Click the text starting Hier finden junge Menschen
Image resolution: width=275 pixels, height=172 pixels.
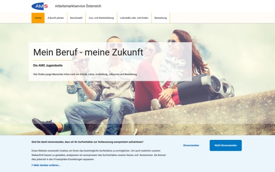(85, 74)
